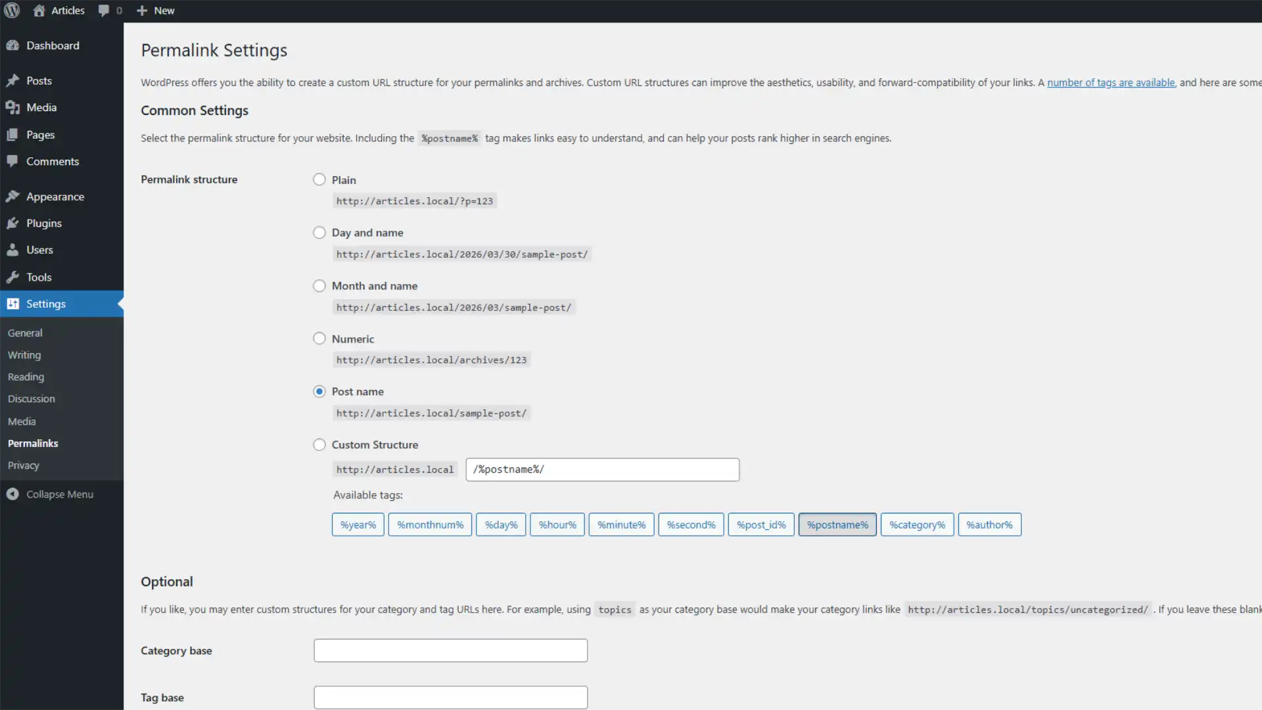Insert the %post_id% tag
This screenshot has height=710, width=1262.
tap(761, 525)
